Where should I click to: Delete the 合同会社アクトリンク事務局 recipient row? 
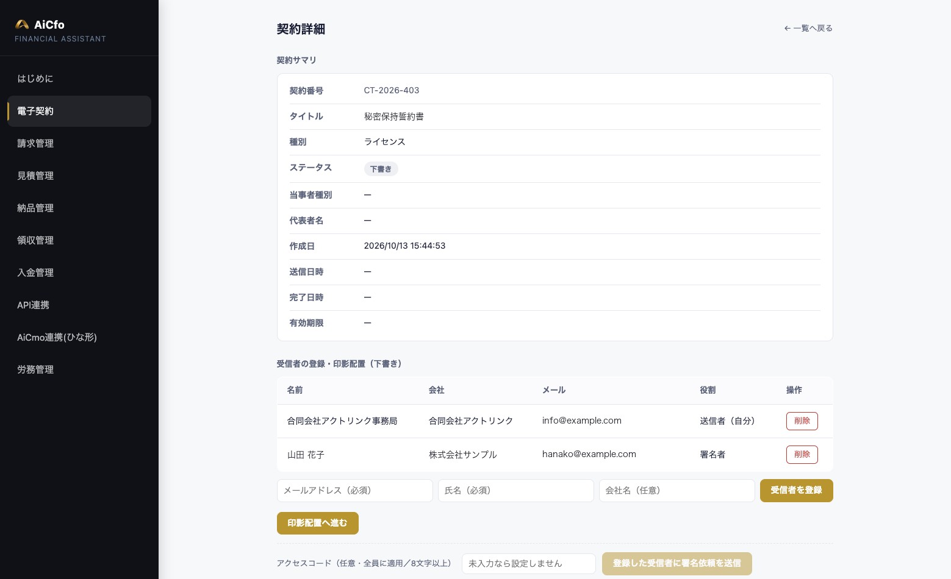802,421
